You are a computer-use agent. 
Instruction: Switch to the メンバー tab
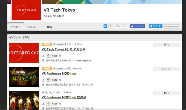[32, 27]
